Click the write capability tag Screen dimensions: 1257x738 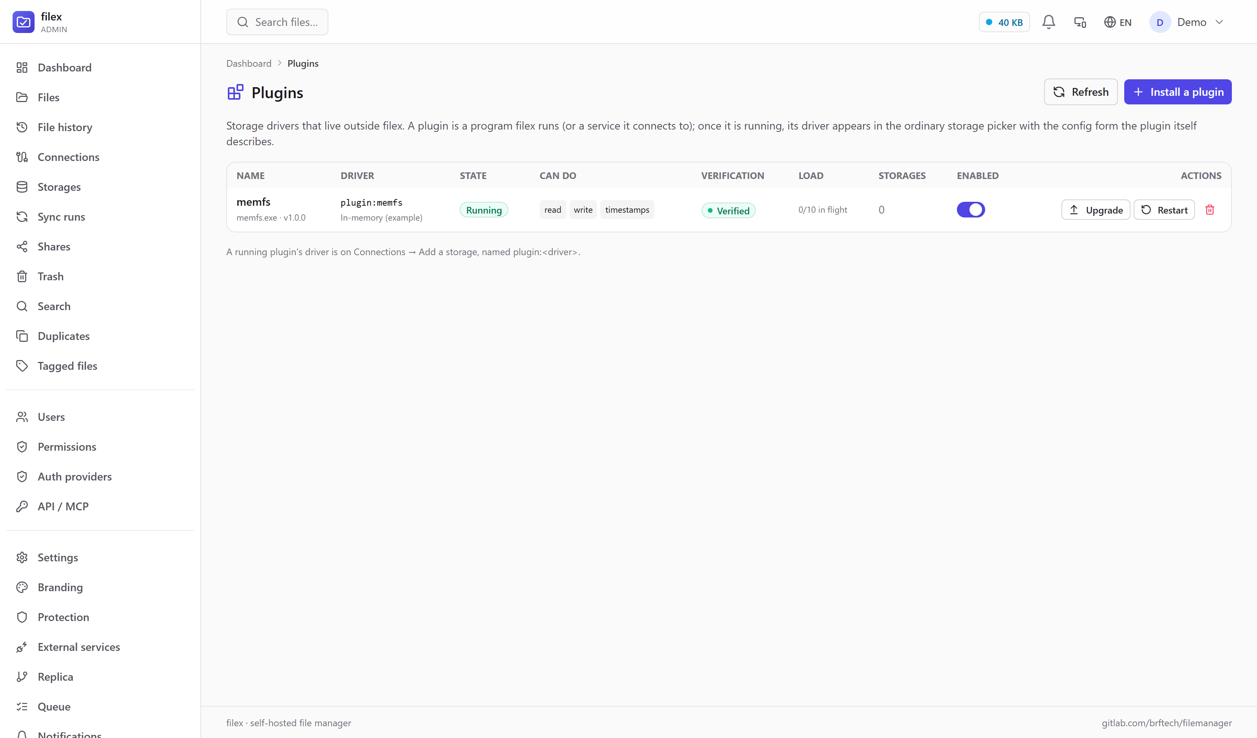click(583, 210)
